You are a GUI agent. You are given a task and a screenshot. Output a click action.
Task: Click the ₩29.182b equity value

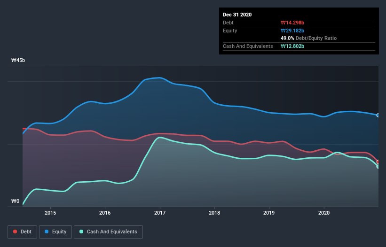tap(292, 31)
